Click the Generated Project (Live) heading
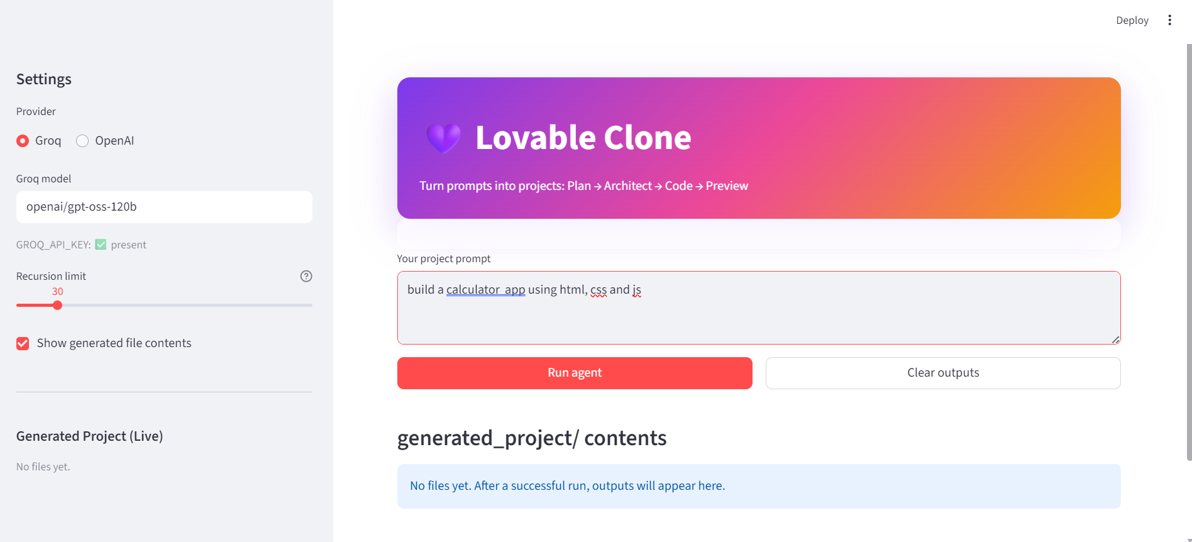This screenshot has width=1192, height=542. point(89,436)
